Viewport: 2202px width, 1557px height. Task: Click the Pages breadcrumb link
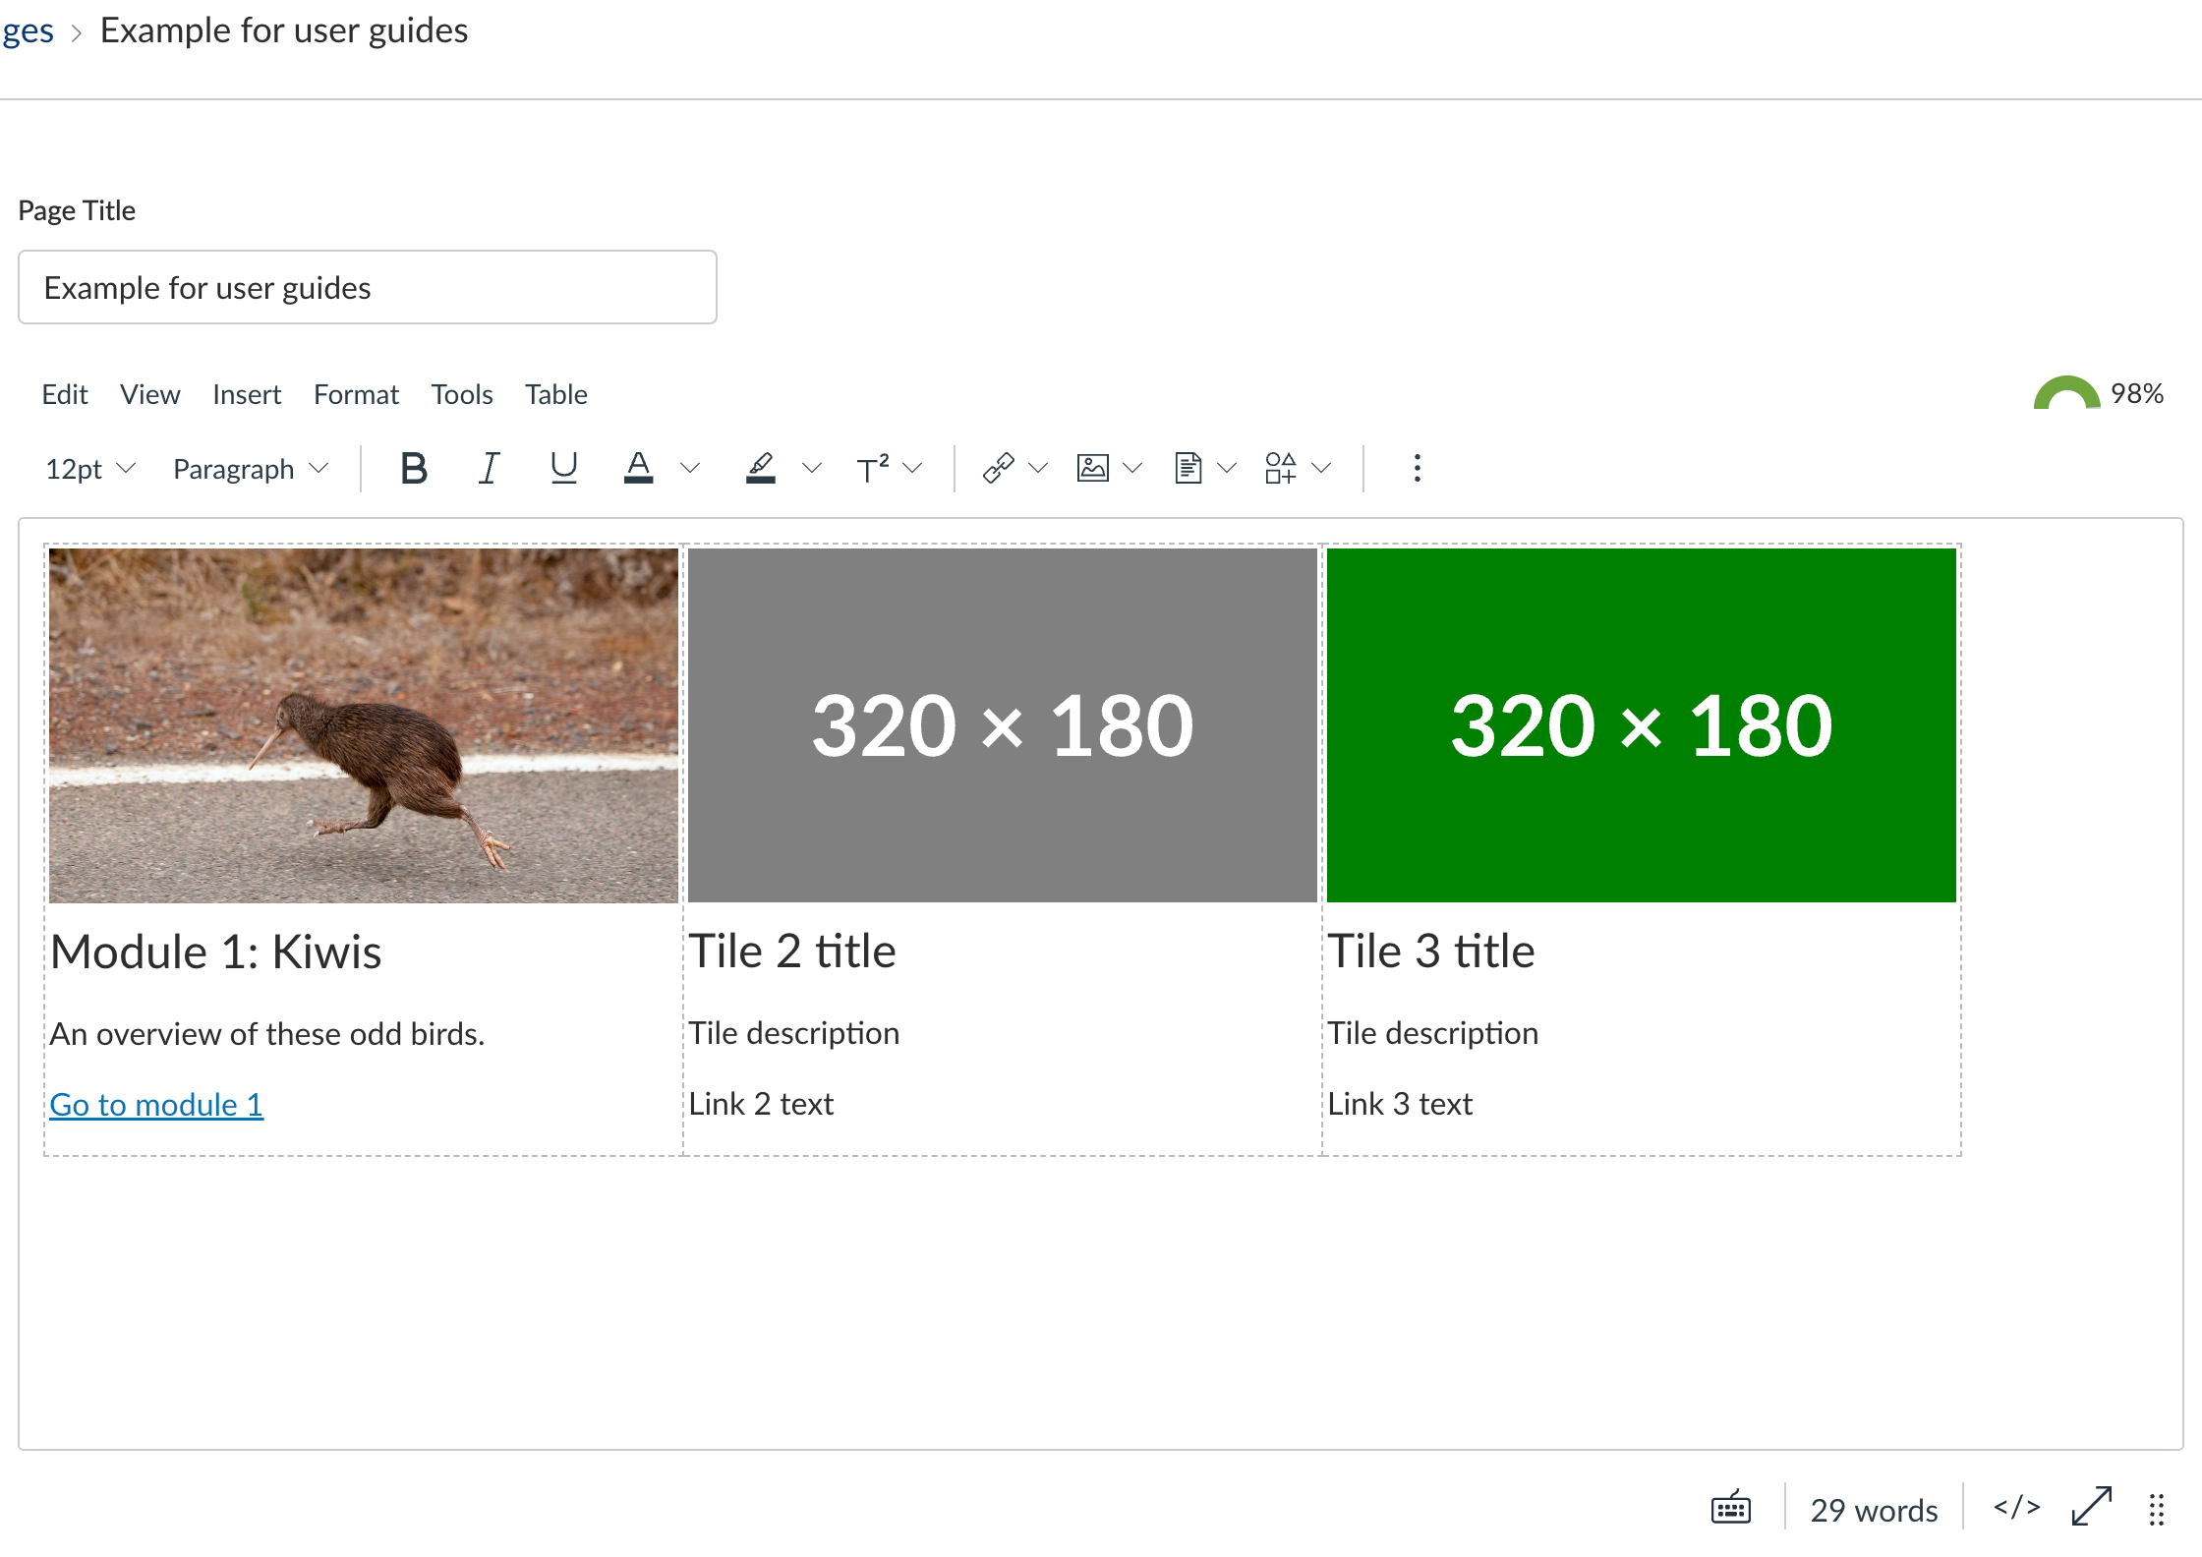tap(28, 30)
